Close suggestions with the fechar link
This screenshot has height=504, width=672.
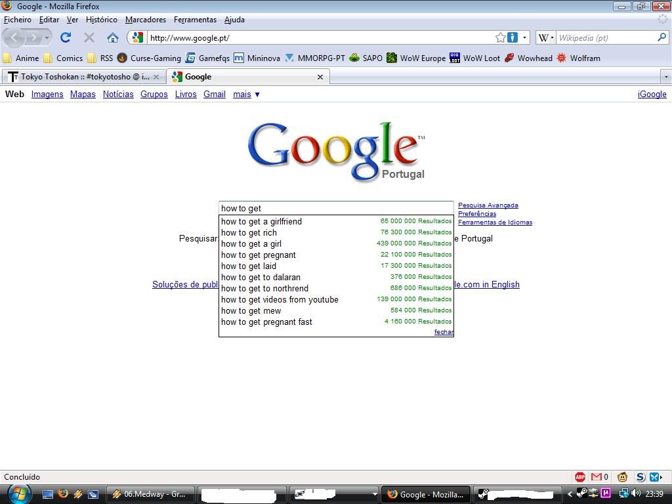444,331
